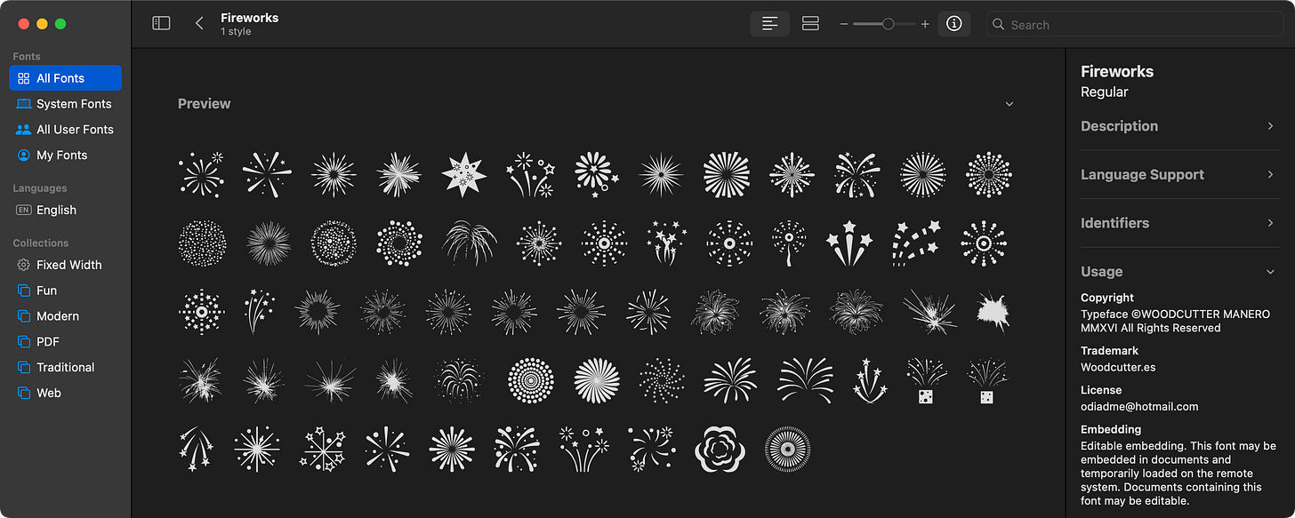Toggle the font info inspector button
This screenshot has height=518, width=1295.
pos(954,24)
